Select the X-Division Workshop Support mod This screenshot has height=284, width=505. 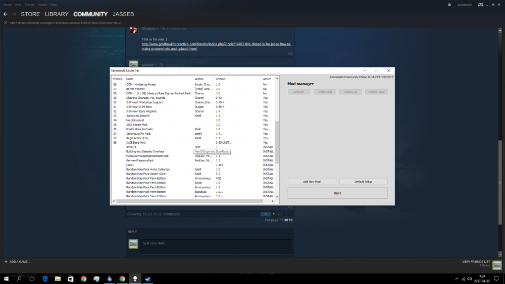[x=193, y=102]
